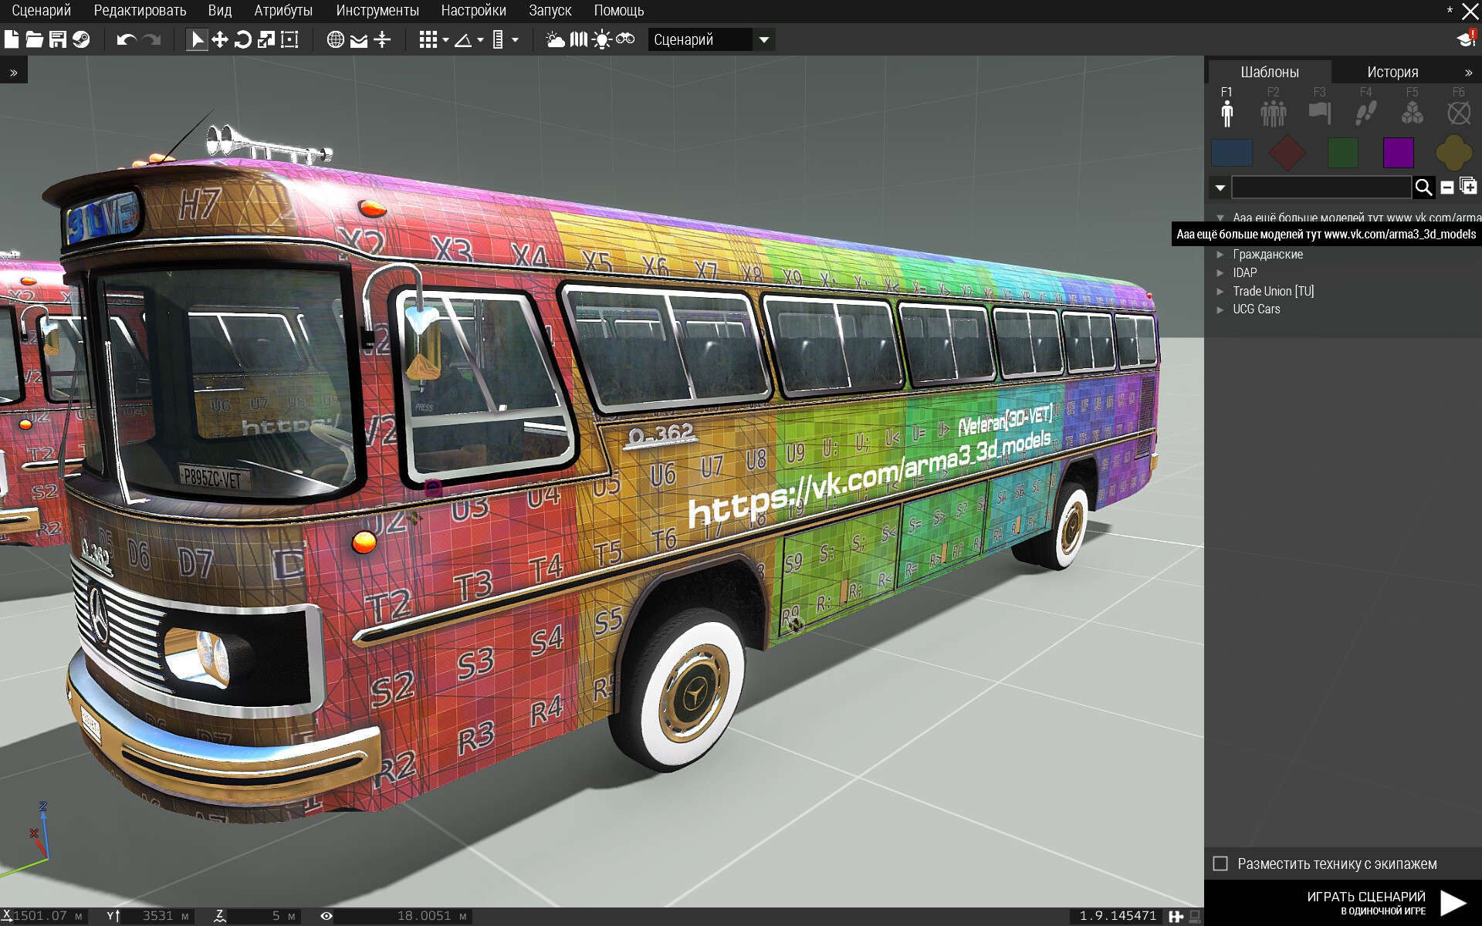
Task: Save scenario with floppy disk icon
Action: coord(58,39)
